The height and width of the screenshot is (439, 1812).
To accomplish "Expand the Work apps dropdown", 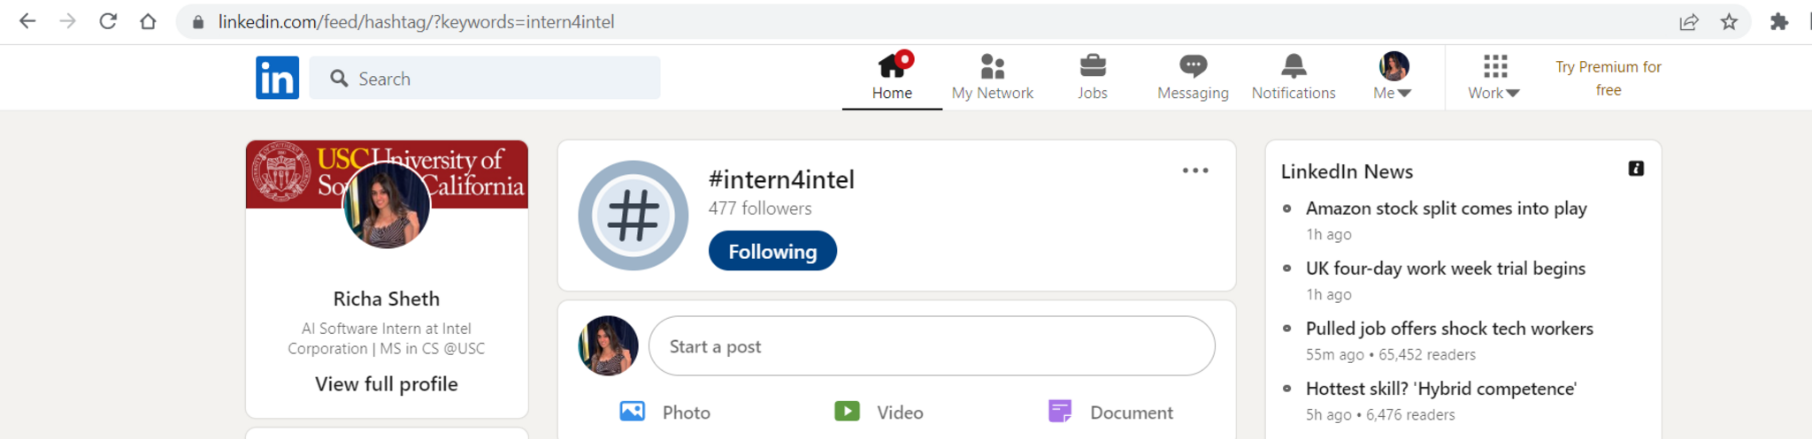I will click(1493, 78).
